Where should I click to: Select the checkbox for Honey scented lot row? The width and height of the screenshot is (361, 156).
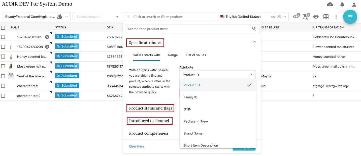click(x=3, y=56)
